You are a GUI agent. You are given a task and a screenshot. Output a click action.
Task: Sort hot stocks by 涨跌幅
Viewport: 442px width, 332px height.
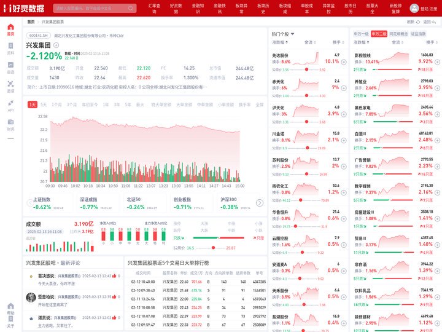(280, 42)
